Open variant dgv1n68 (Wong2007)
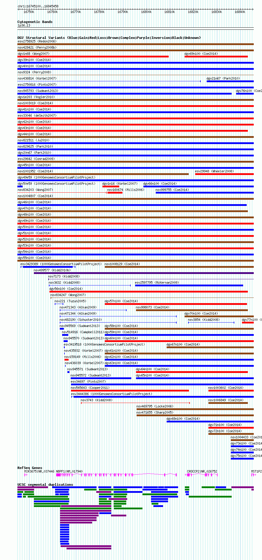The image size is (262, 560). coord(34,54)
